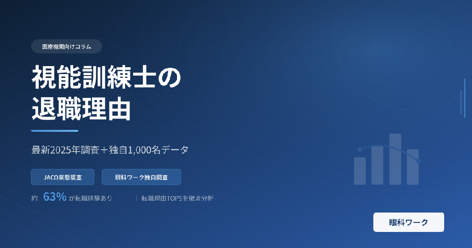Click the second bar in chart graphic

coord(377,165)
